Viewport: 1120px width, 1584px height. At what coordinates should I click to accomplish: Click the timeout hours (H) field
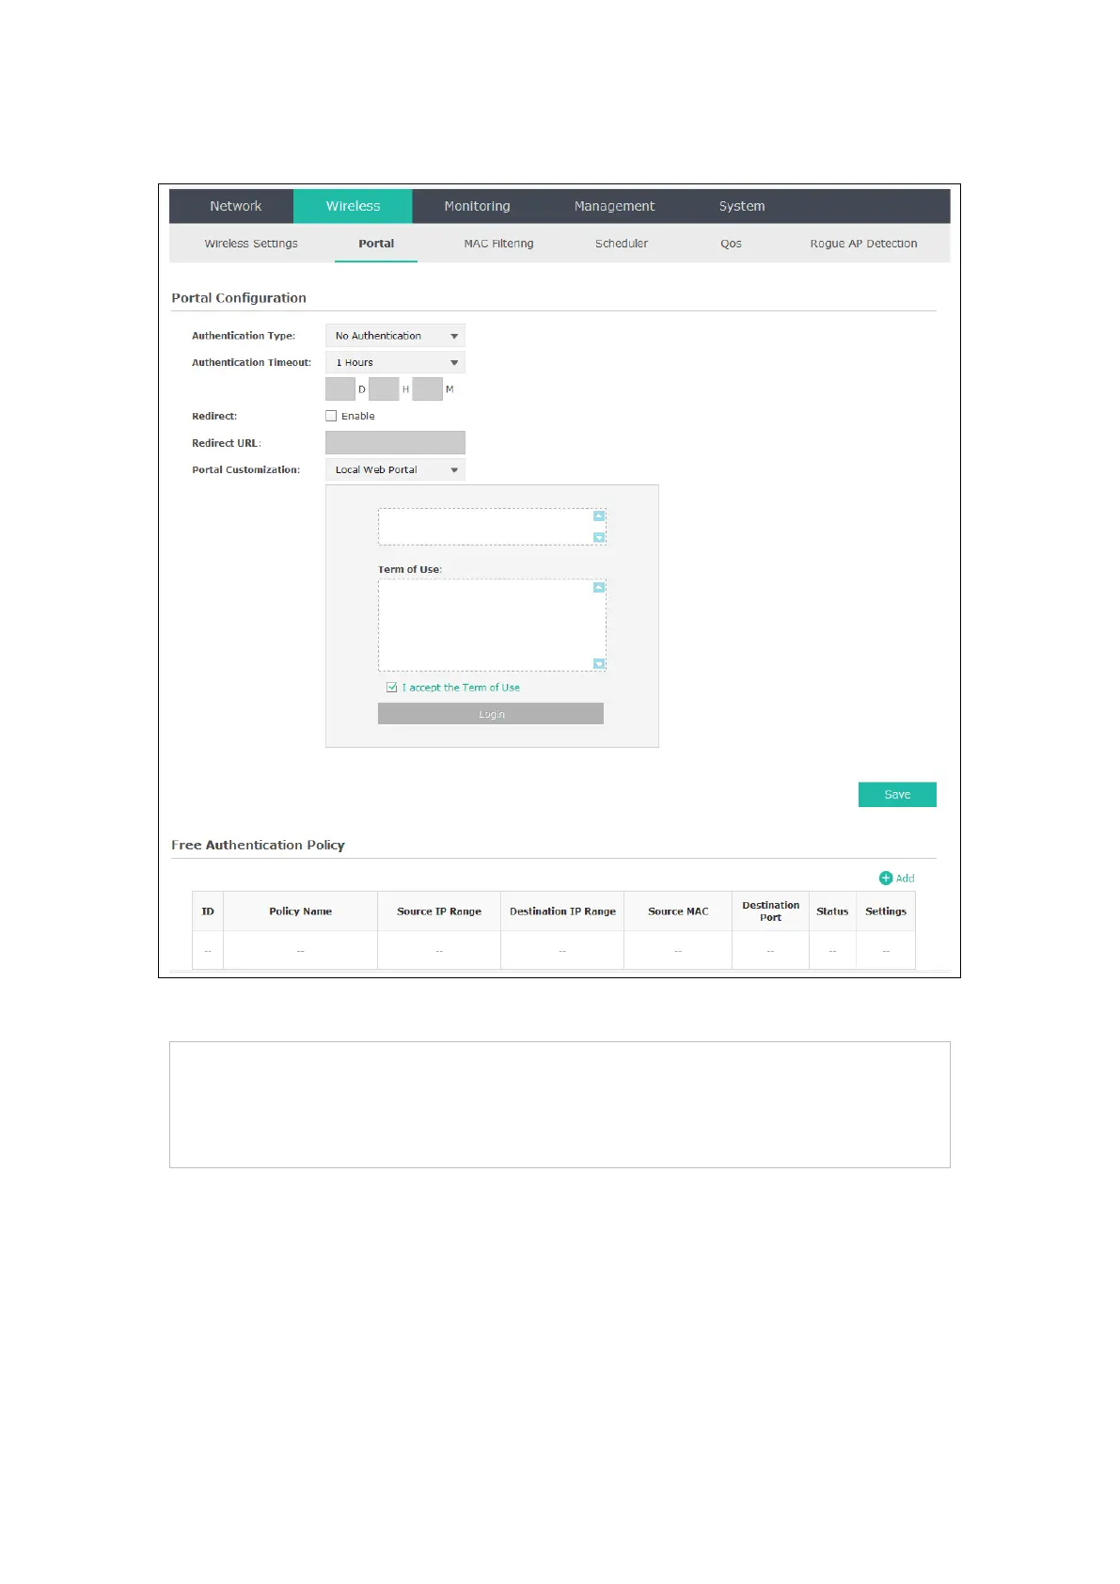point(384,388)
